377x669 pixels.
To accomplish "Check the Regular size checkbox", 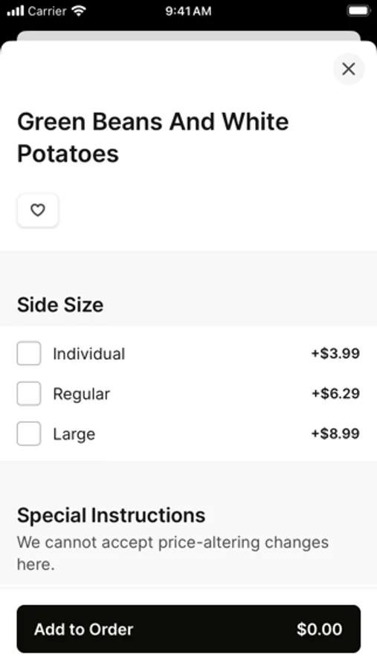I will 29,393.
